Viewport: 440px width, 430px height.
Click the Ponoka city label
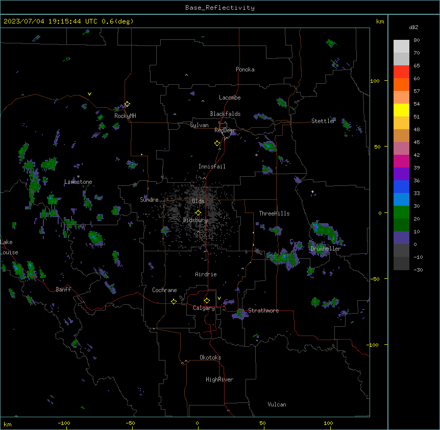(245, 69)
